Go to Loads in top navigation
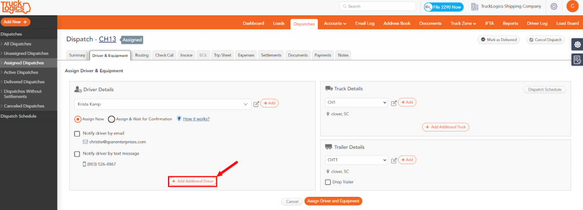The width and height of the screenshot is (583, 210). click(278, 23)
